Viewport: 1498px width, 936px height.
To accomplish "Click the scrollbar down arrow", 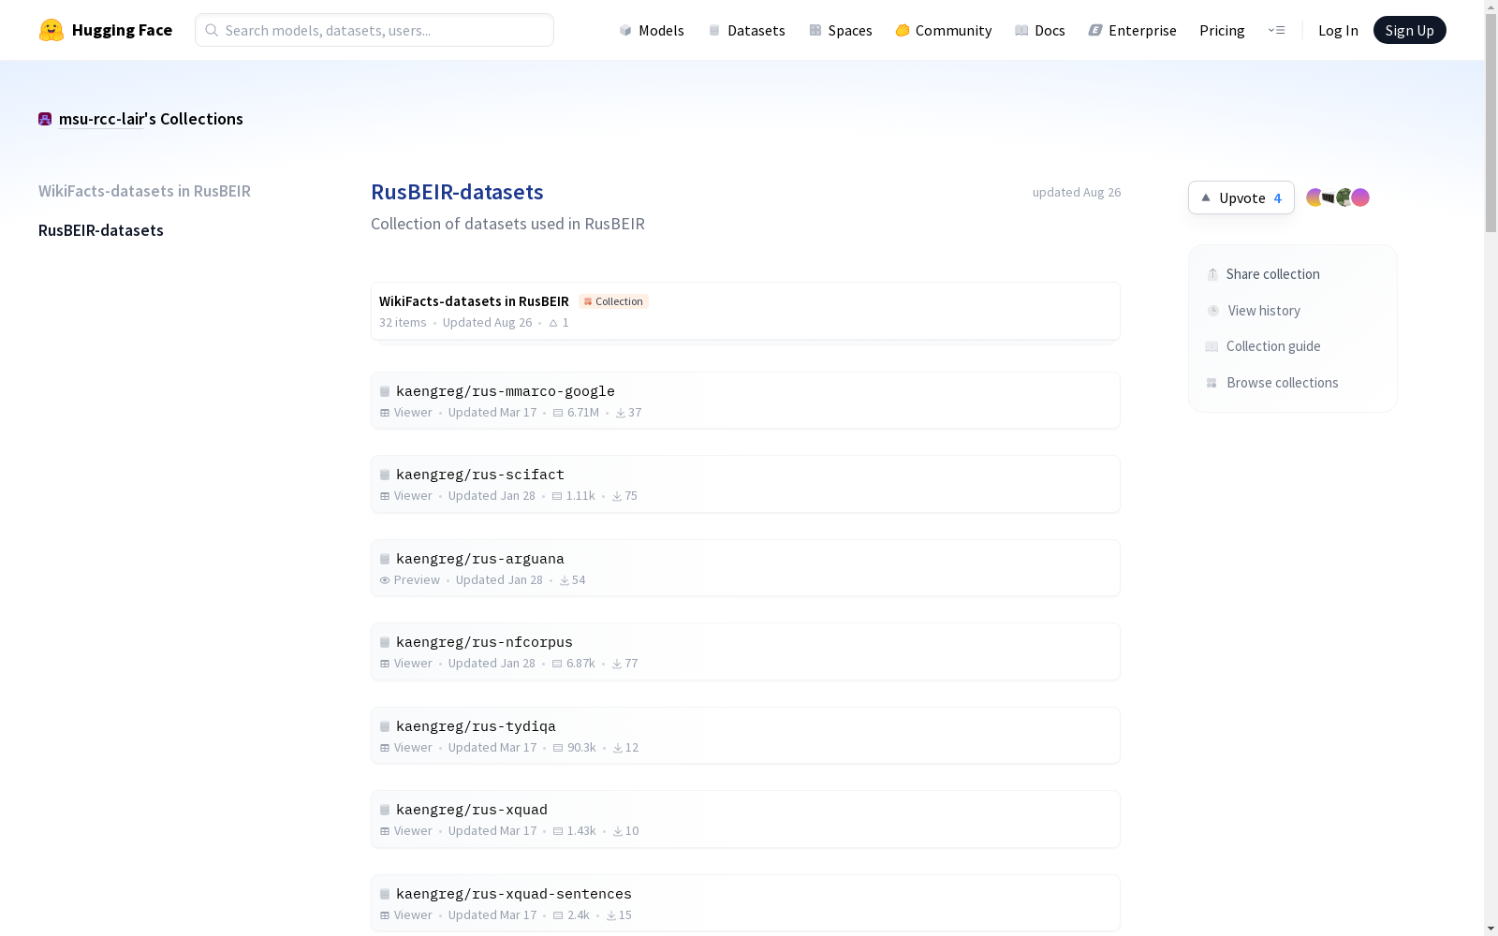I will [x=1491, y=929].
